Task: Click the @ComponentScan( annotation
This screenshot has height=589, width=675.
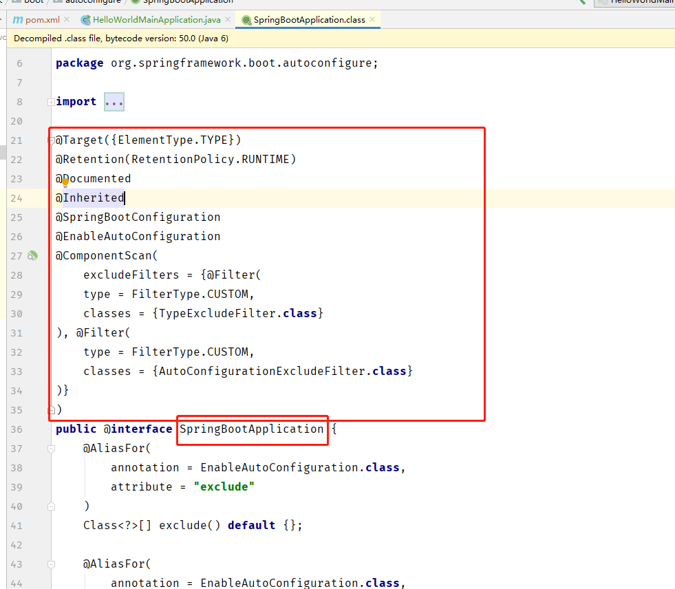Action: (x=107, y=256)
